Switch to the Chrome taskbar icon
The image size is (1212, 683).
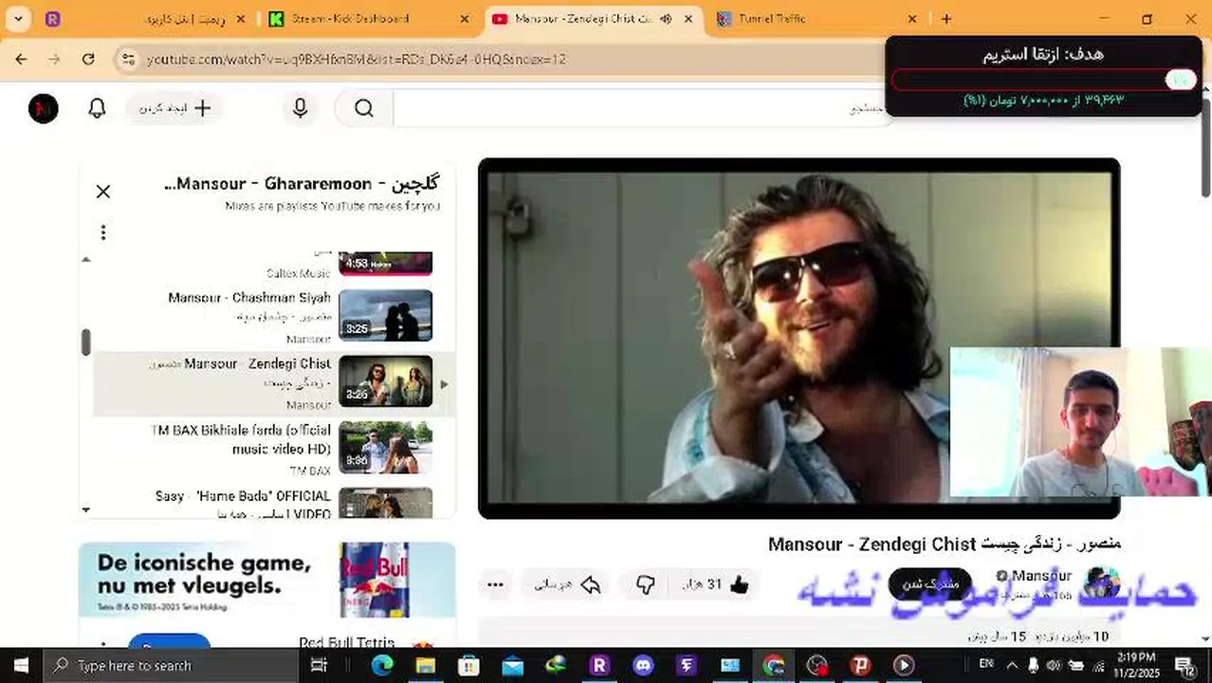click(x=774, y=665)
